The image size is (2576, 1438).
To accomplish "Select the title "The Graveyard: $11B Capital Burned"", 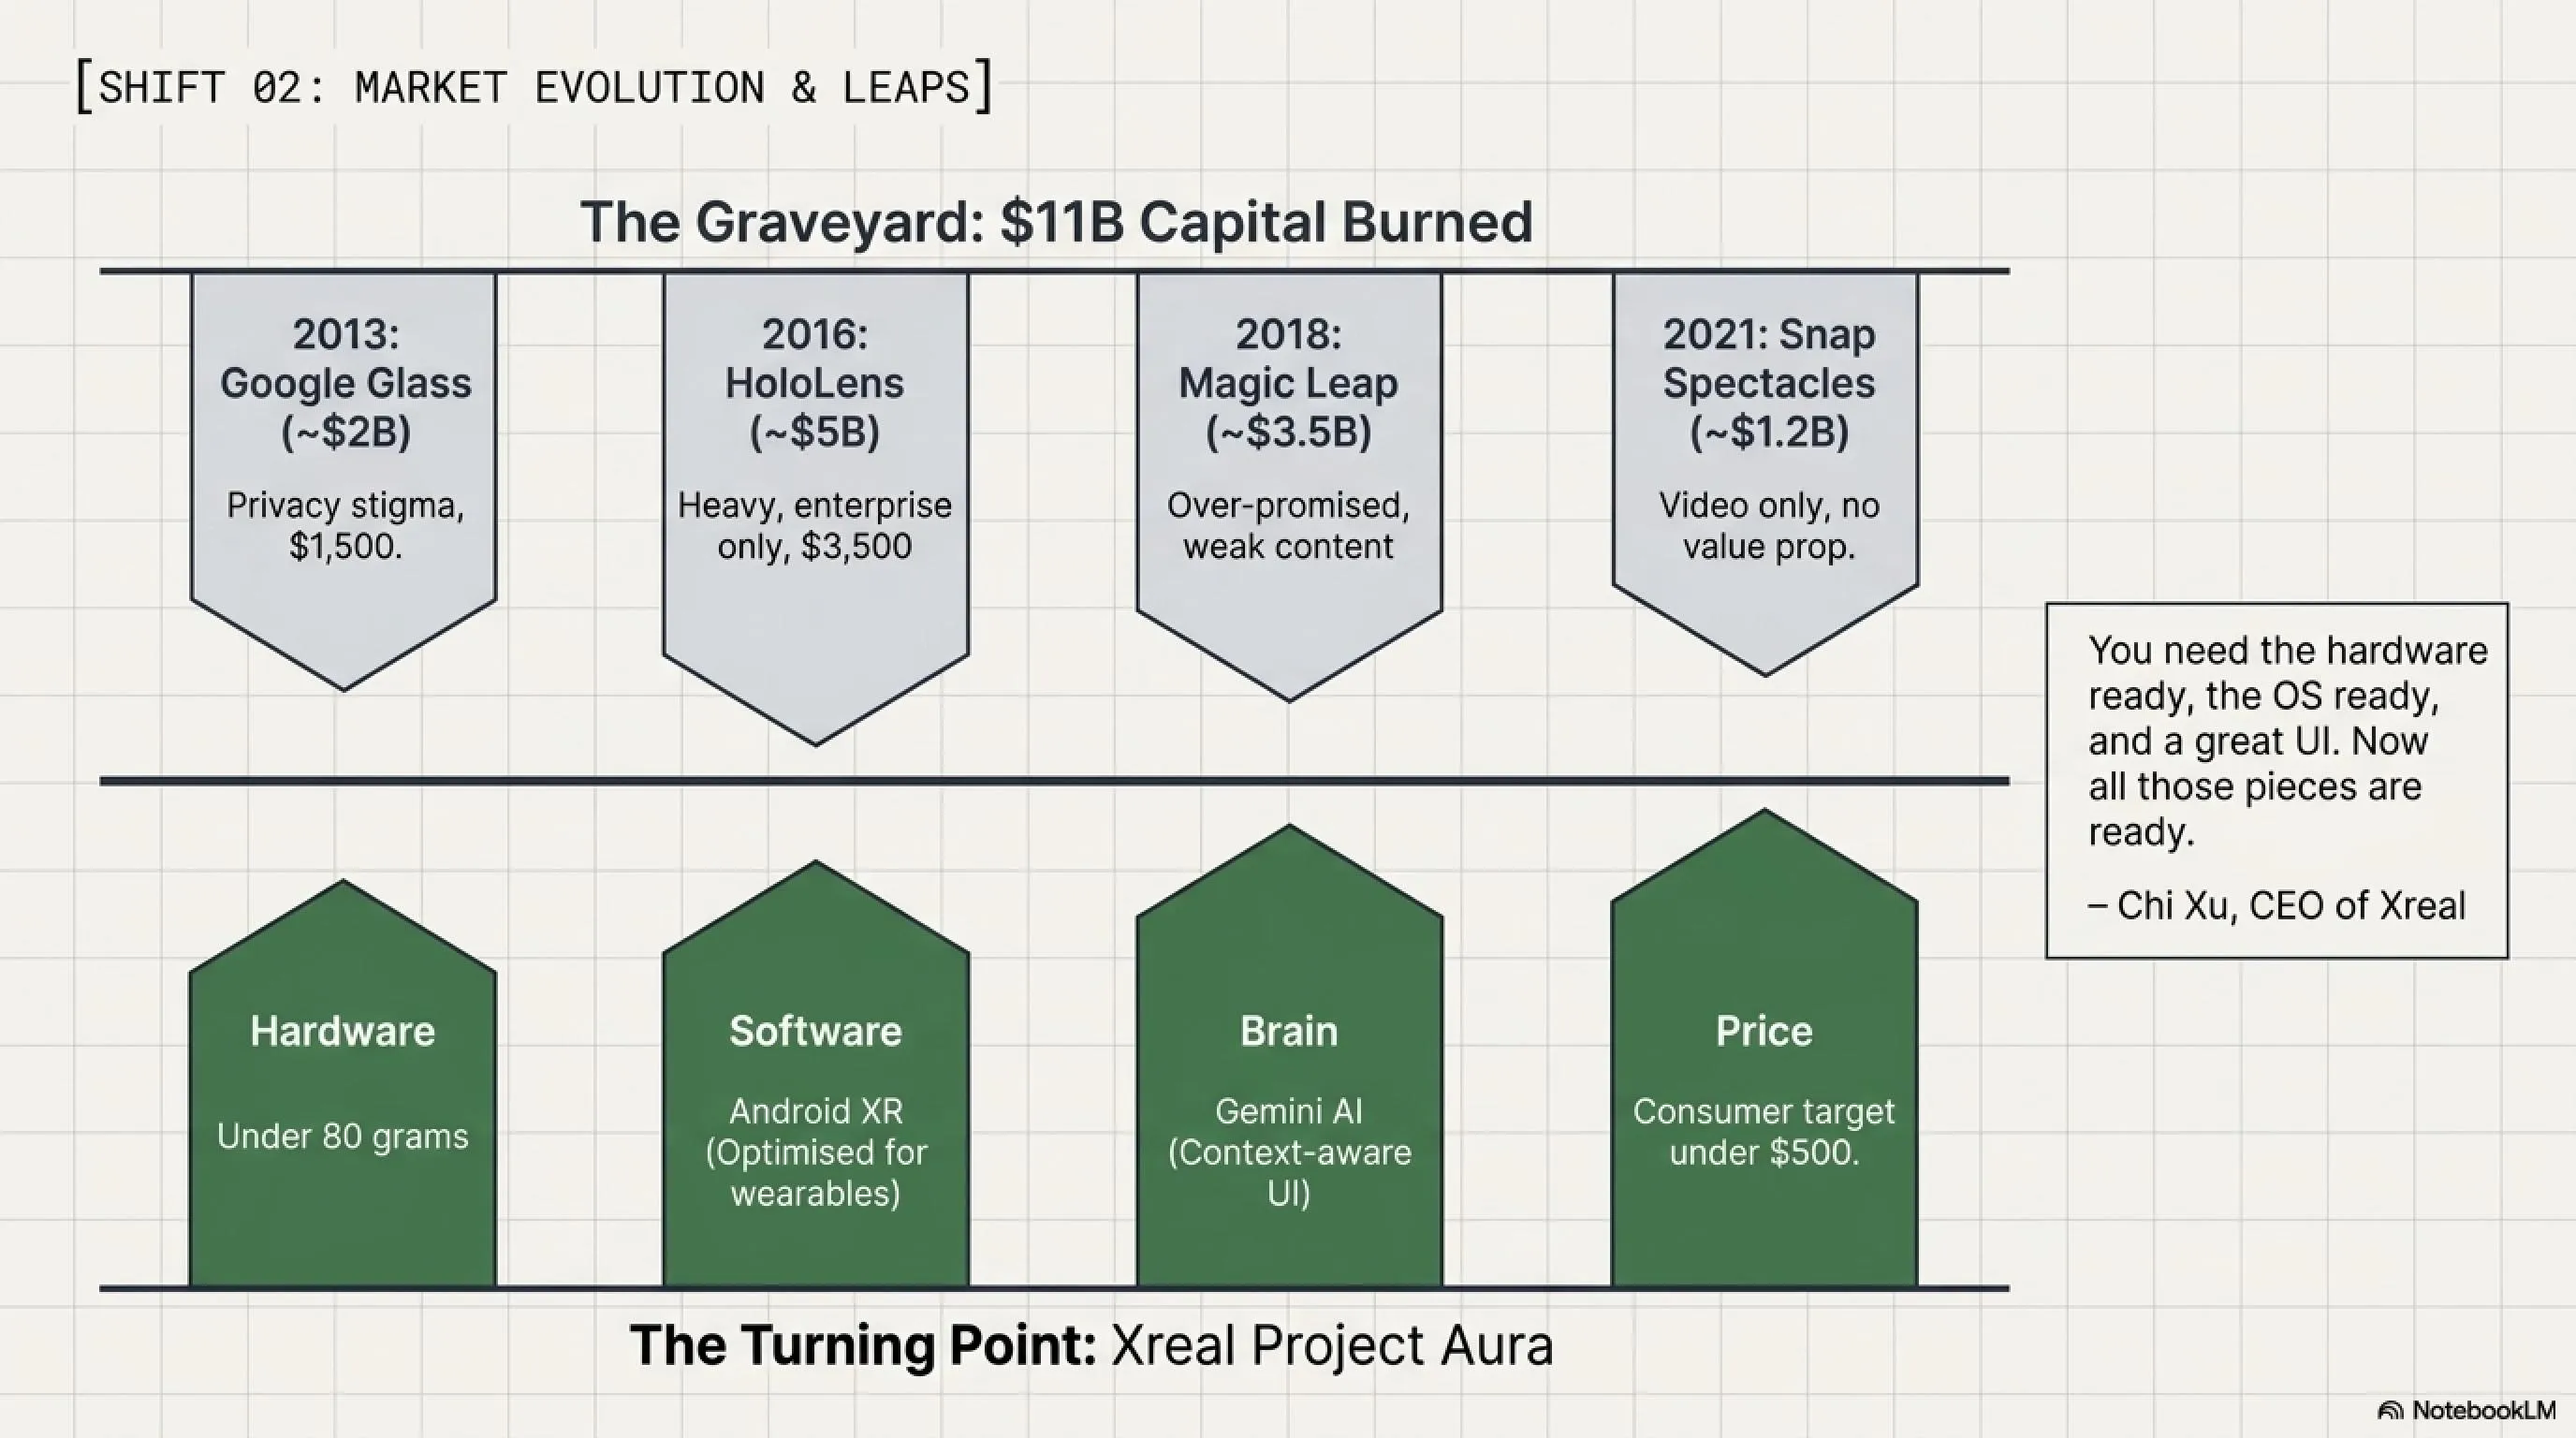I will pos(1056,221).
